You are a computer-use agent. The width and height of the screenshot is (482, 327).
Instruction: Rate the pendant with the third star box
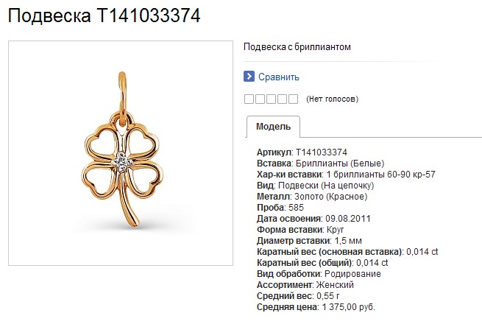click(271, 99)
